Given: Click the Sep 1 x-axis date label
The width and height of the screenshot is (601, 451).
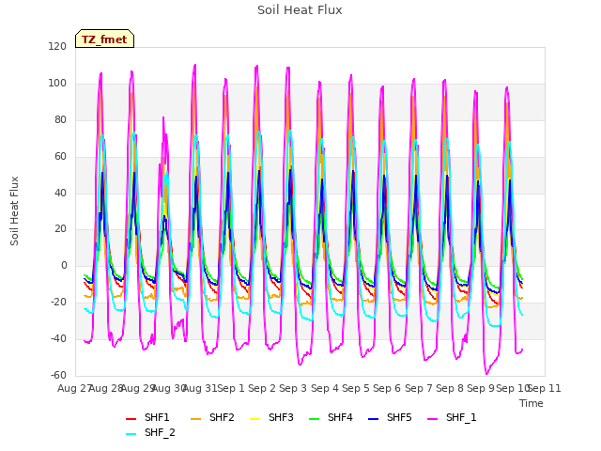Looking at the screenshot, I should coord(231,388).
